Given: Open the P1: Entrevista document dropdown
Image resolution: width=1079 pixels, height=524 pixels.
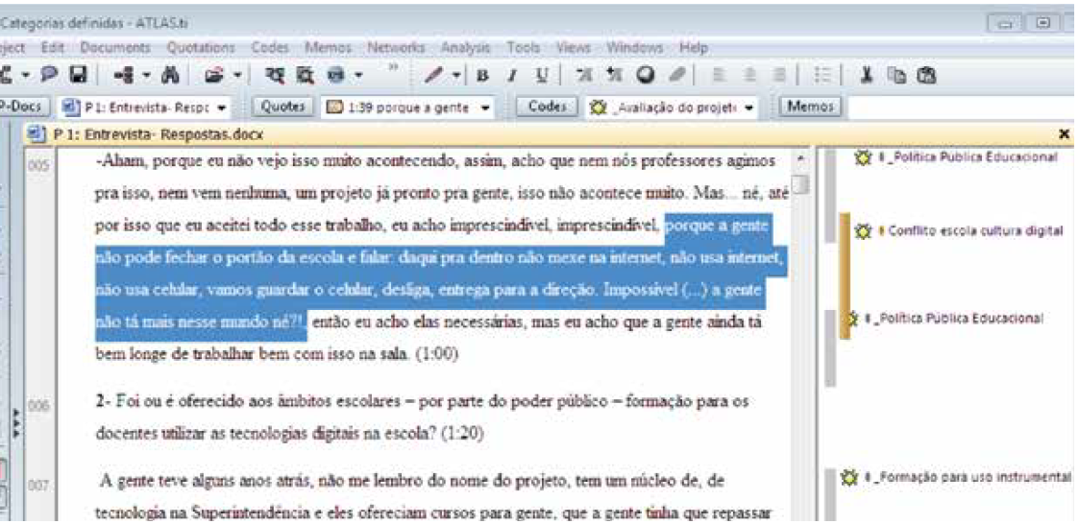Looking at the screenshot, I should 223,107.
